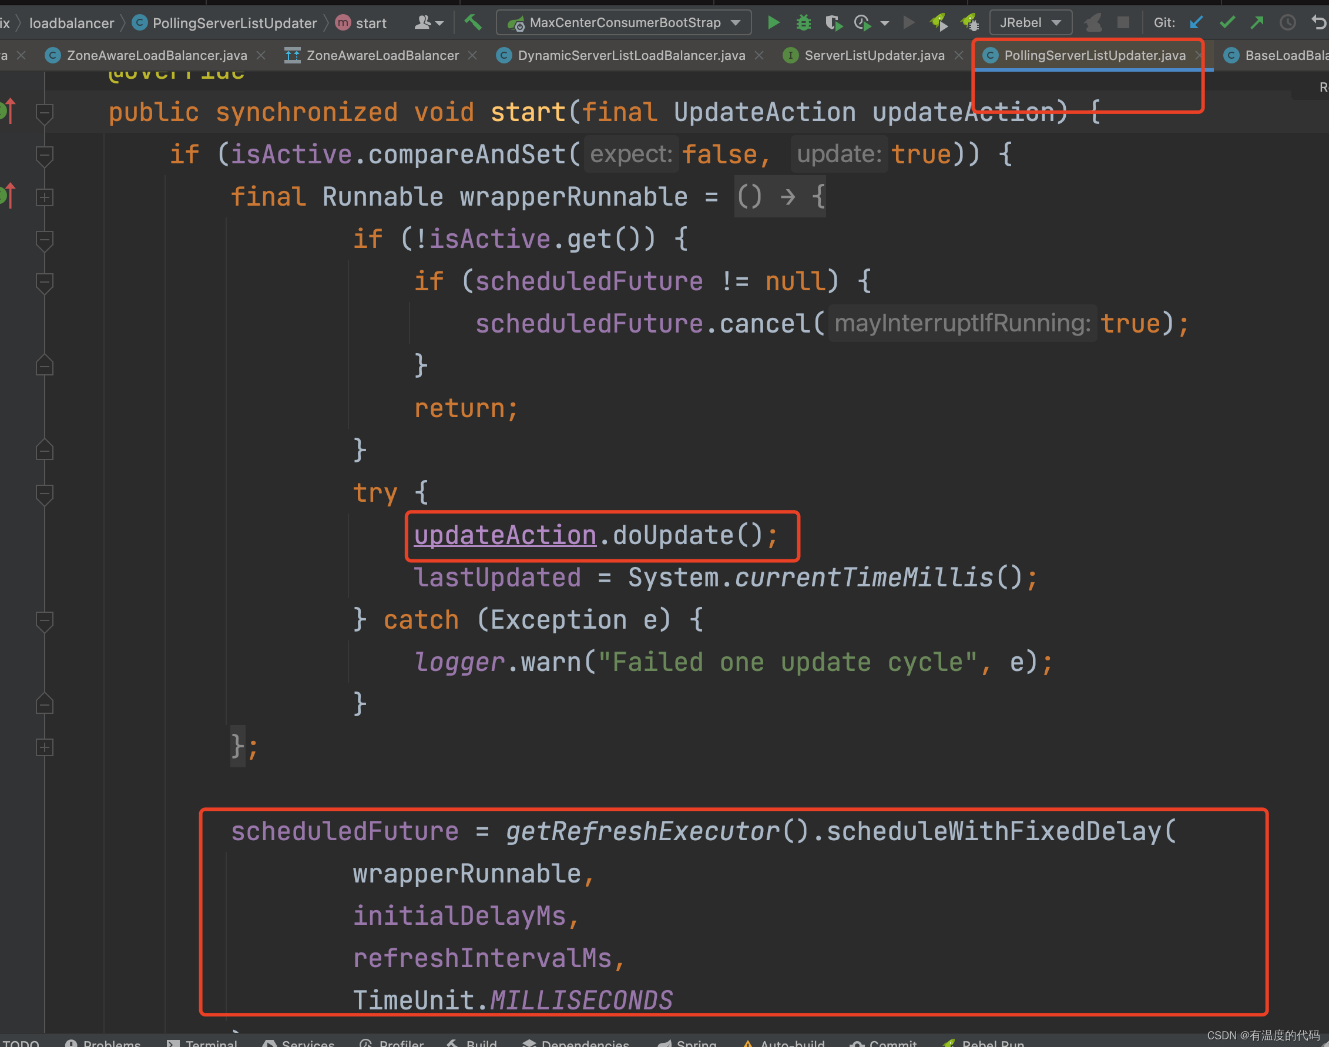Open the profiler run options dropdown arrow

click(885, 24)
